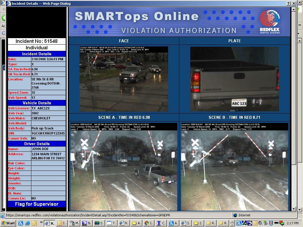This screenshot has width=303, height=227.
Task: Click the SA Tm in Red value 6.98
Action: [x=35, y=69]
